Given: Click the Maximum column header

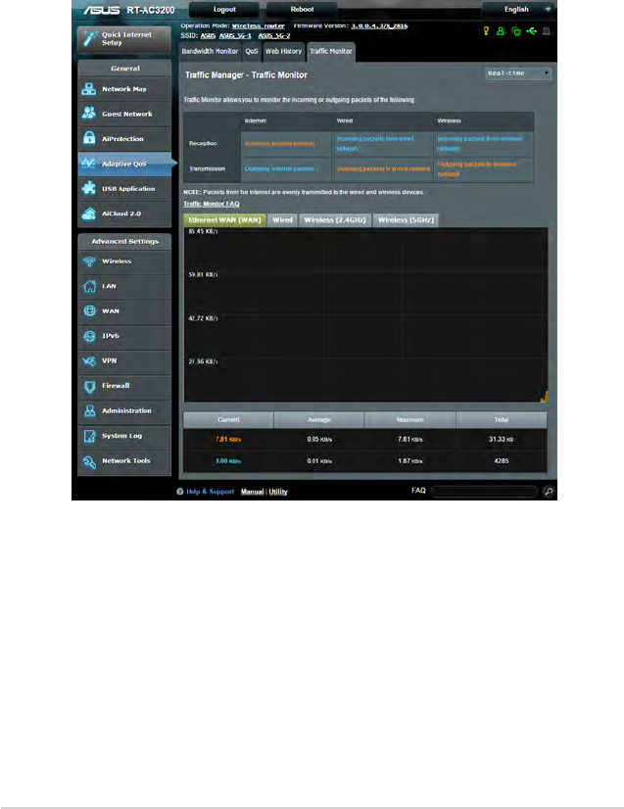Looking at the screenshot, I should pyautogui.click(x=410, y=420).
